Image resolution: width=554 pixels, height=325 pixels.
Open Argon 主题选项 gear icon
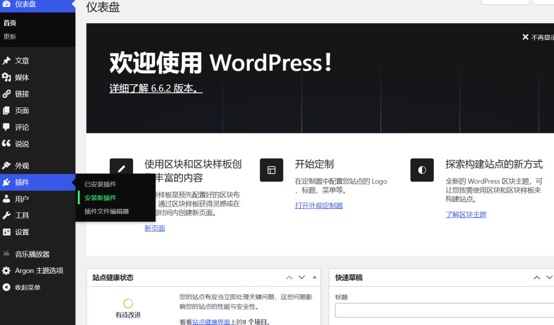click(x=6, y=270)
